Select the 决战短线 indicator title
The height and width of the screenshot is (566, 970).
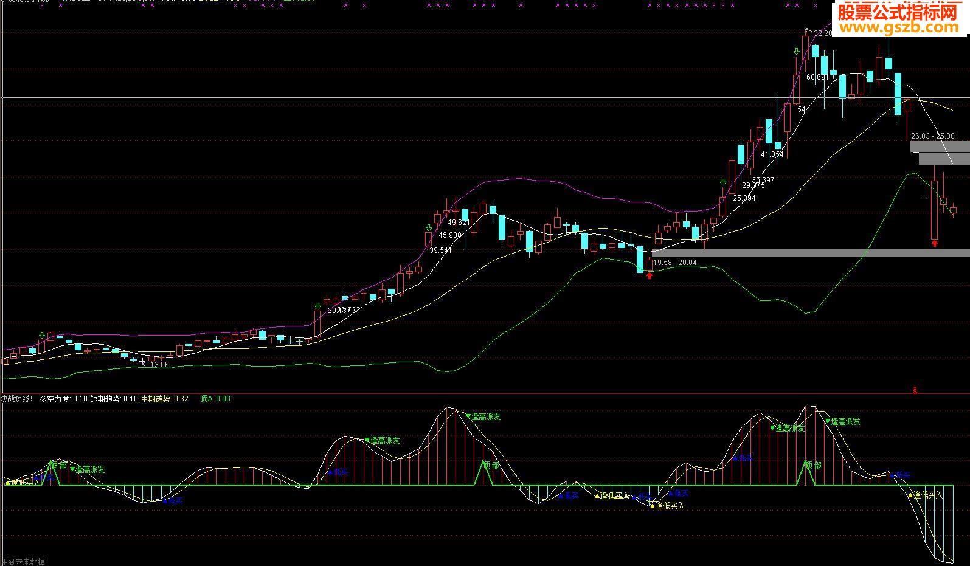pos(17,399)
